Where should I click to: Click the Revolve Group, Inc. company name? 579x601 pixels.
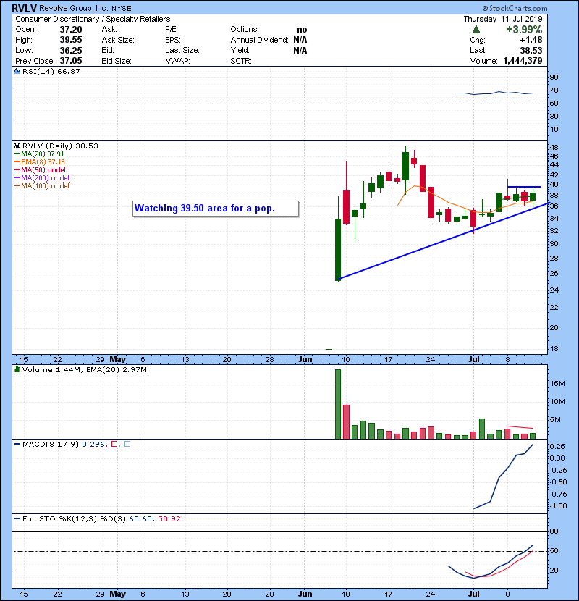(73, 8)
